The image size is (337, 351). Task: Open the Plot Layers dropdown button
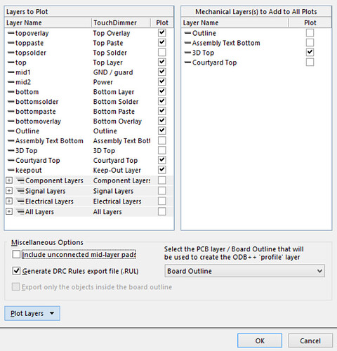(32, 313)
